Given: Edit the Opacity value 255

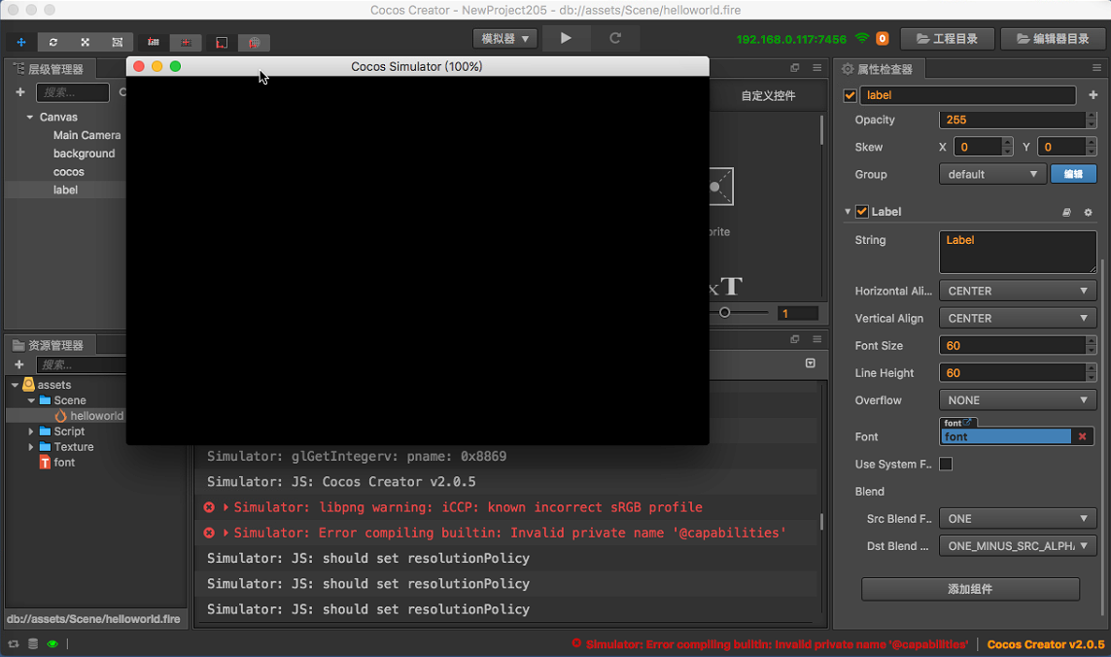Looking at the screenshot, I should tap(1013, 120).
